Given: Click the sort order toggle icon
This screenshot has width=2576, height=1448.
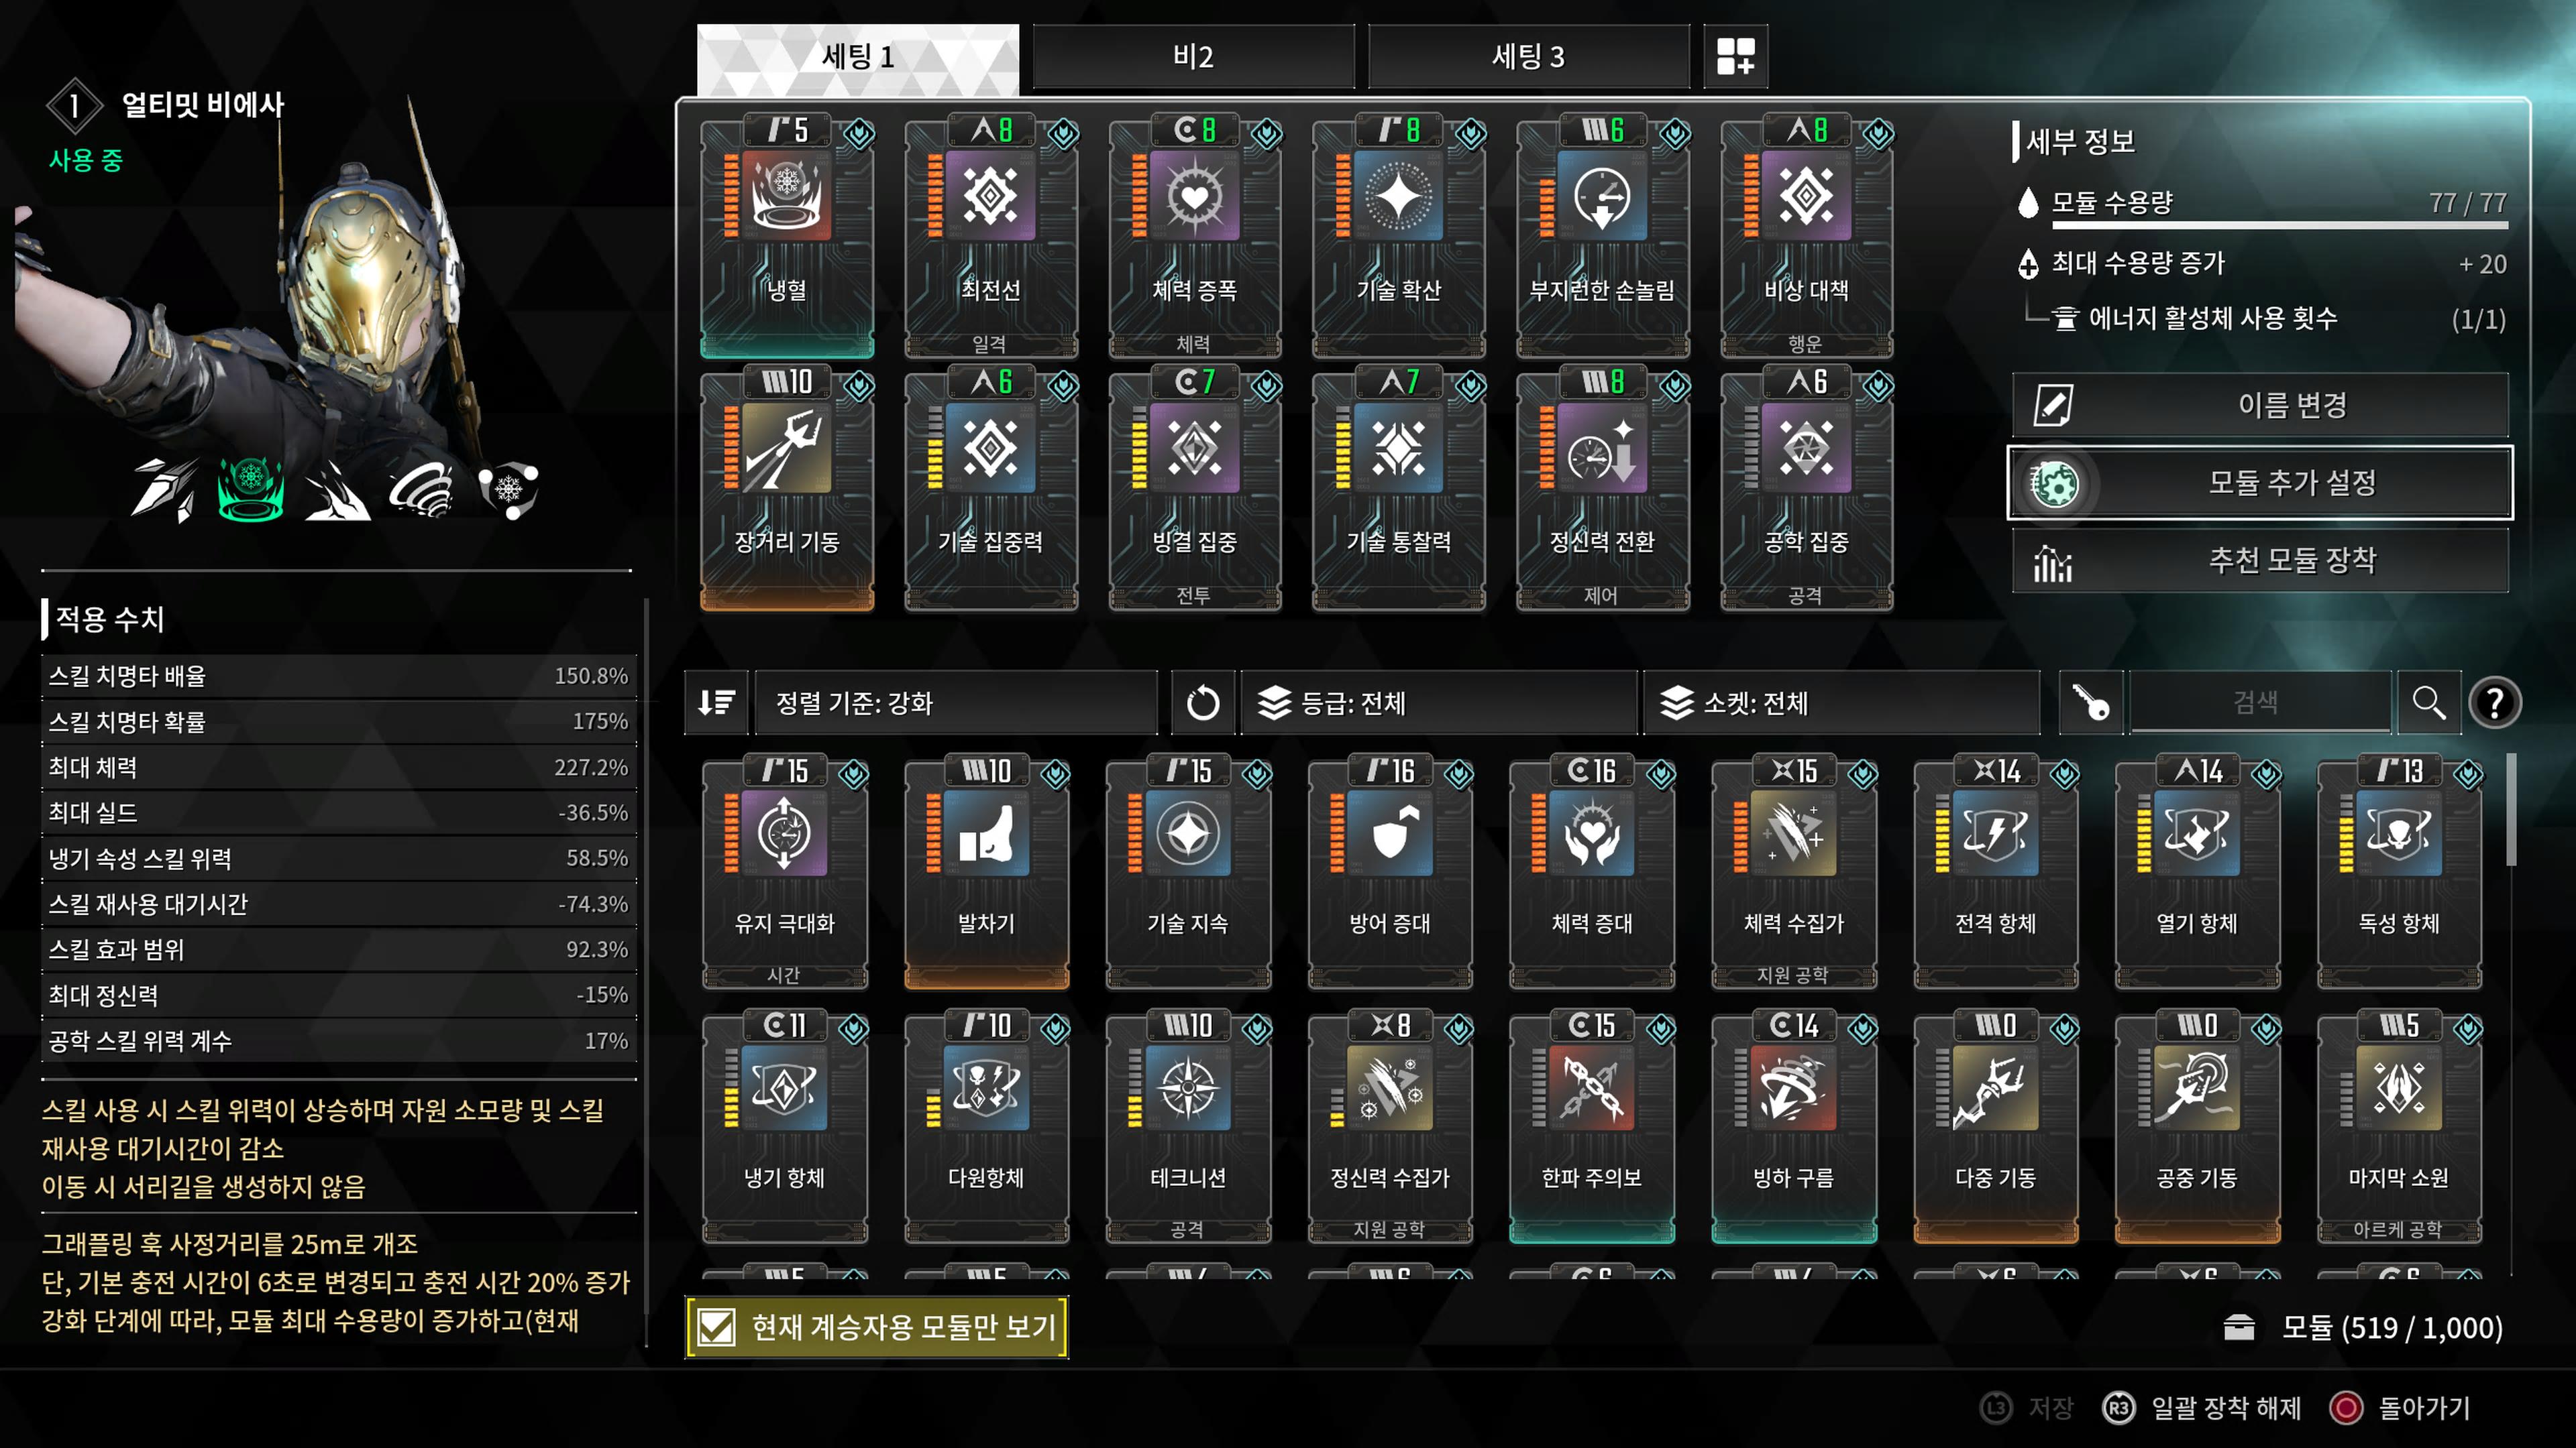Looking at the screenshot, I should pos(716,703).
